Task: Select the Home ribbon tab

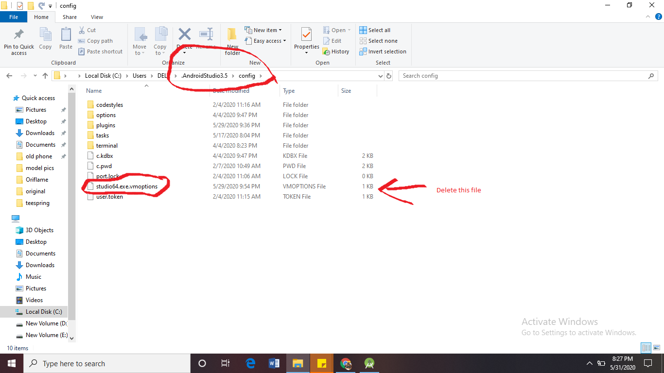Action: (41, 17)
